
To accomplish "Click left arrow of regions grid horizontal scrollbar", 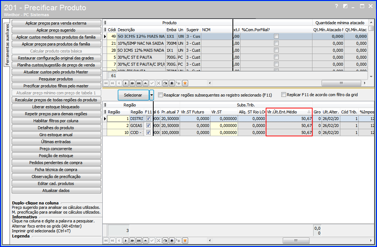I will click(210, 240).
